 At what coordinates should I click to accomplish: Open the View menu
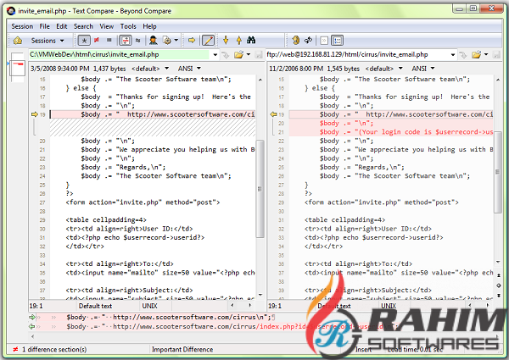107,26
